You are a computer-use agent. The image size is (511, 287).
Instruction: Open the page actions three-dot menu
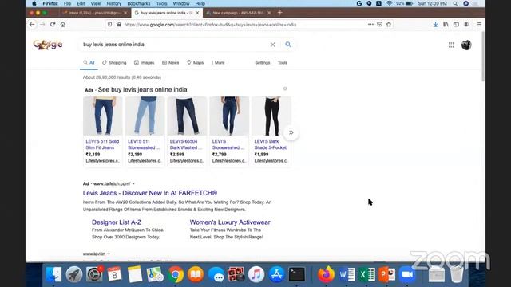tap(370, 25)
